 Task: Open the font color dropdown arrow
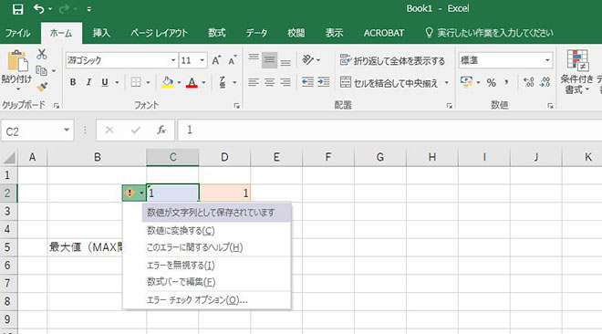[204, 82]
